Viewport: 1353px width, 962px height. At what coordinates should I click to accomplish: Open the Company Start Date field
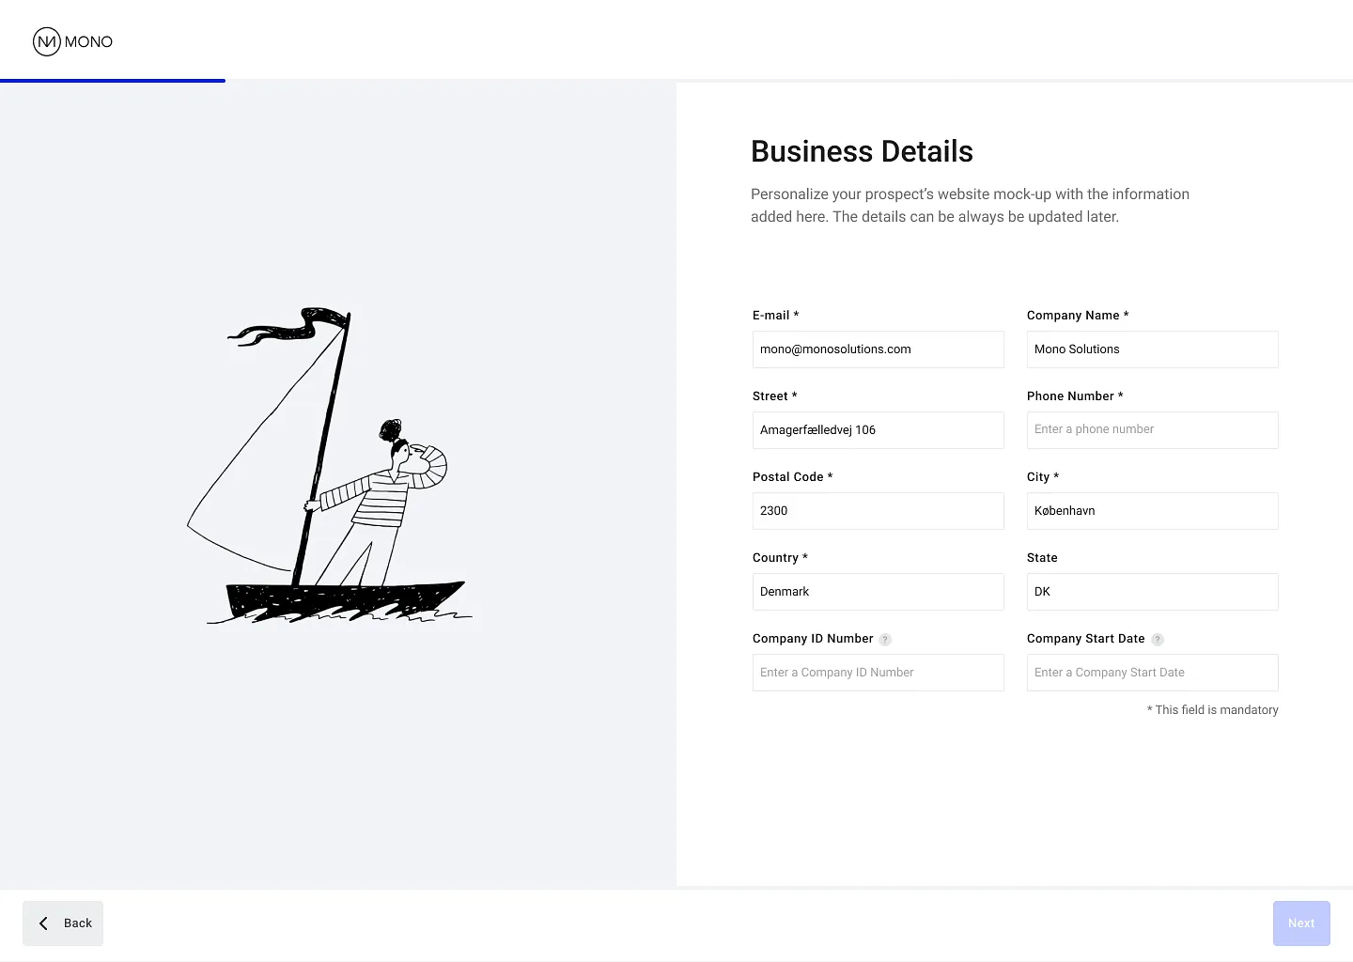[1152, 673]
